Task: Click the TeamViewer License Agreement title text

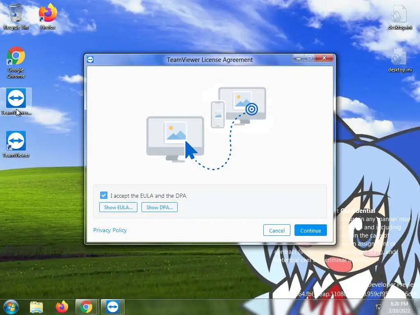Action: (210, 60)
